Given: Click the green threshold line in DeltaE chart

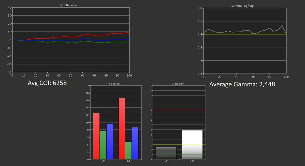Looking at the screenshot, I should coord(179,154).
